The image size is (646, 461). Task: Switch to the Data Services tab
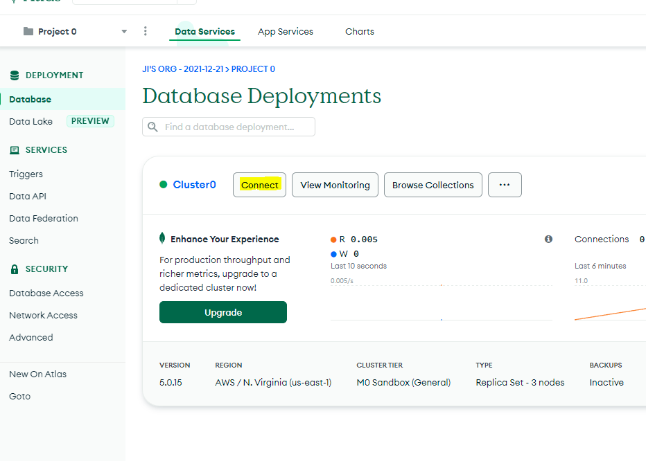pos(204,32)
